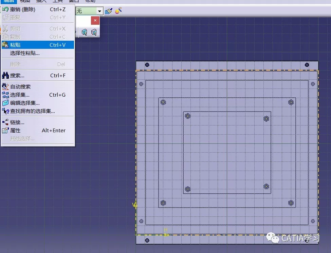
Task: Click the sphere material icon
Action: pos(118,11)
